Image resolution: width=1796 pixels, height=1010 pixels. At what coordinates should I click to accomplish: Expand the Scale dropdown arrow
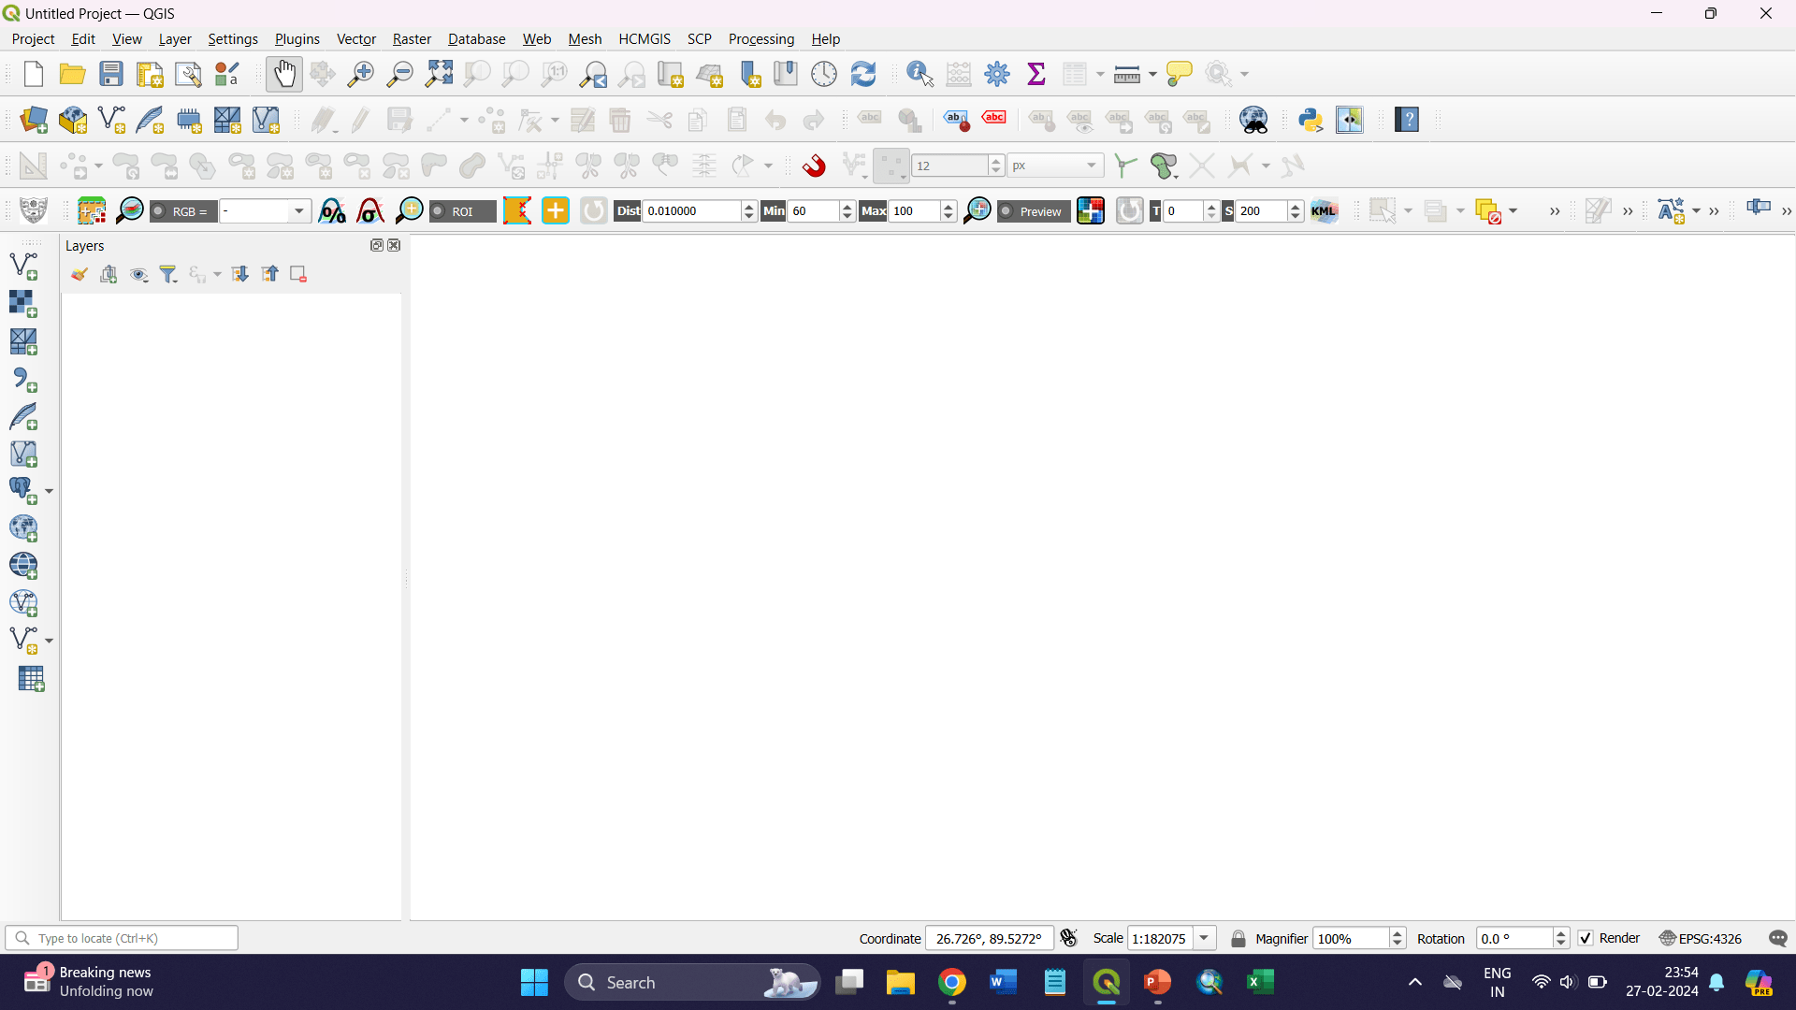point(1205,938)
